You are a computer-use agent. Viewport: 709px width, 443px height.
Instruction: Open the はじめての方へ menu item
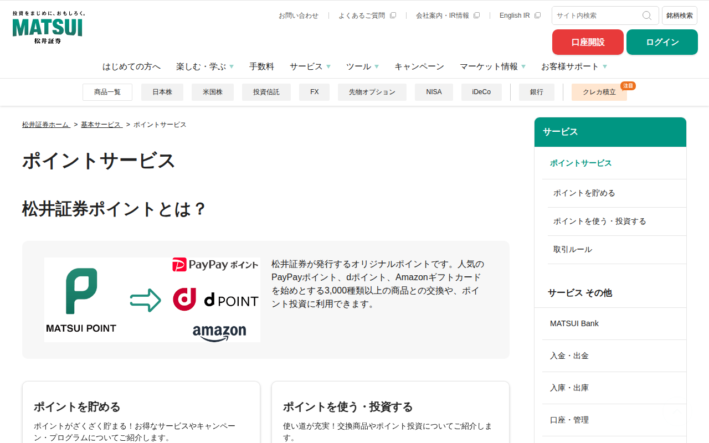[131, 66]
